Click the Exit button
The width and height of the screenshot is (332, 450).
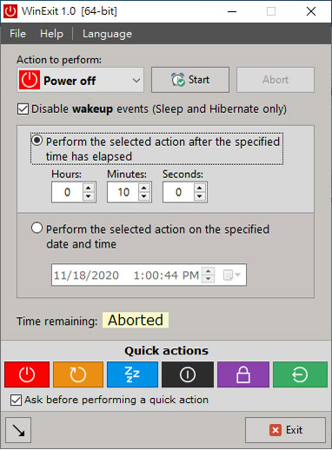pos(286,430)
